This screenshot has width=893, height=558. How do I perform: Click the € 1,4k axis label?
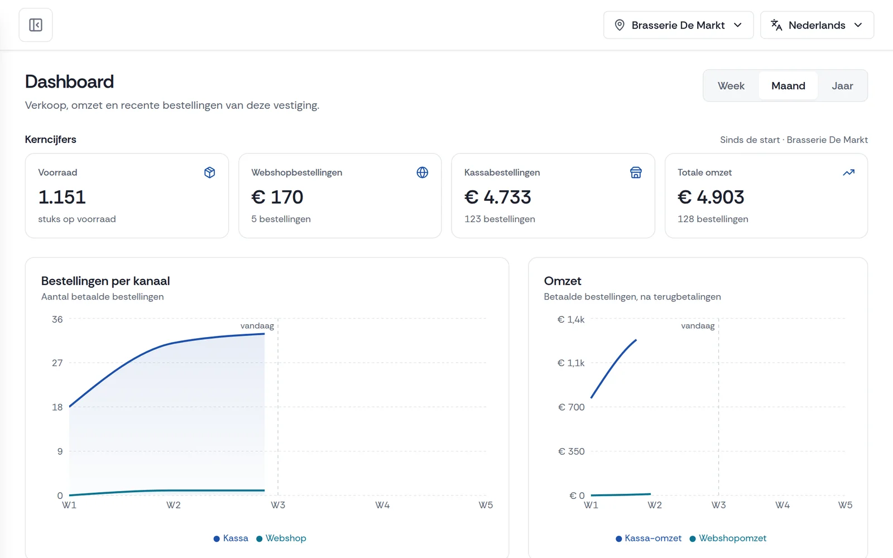point(571,320)
